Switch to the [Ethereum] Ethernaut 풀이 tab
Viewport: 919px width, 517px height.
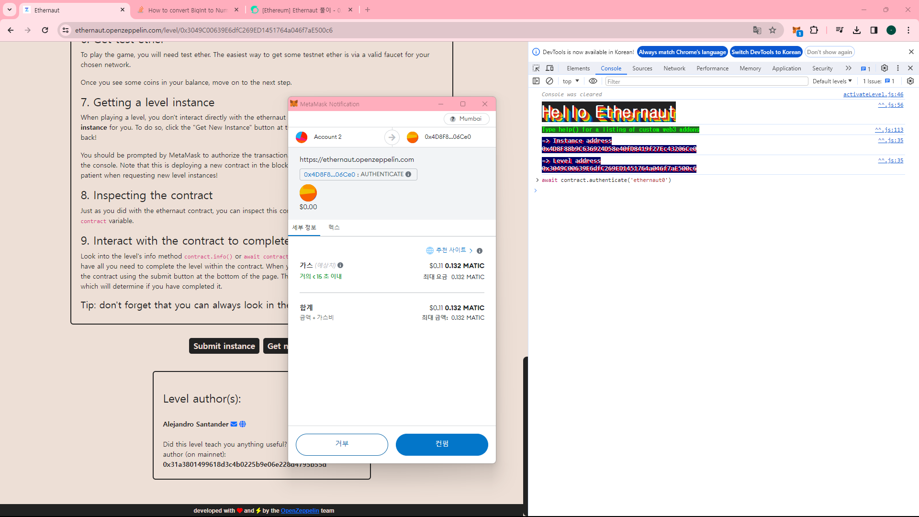[302, 10]
